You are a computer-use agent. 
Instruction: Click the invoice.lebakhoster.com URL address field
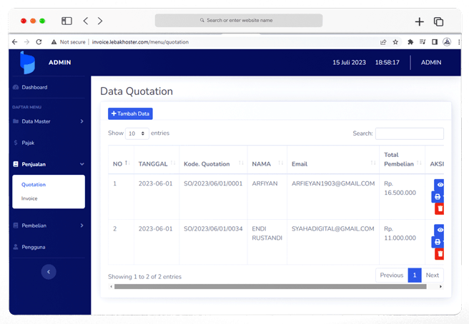(141, 42)
